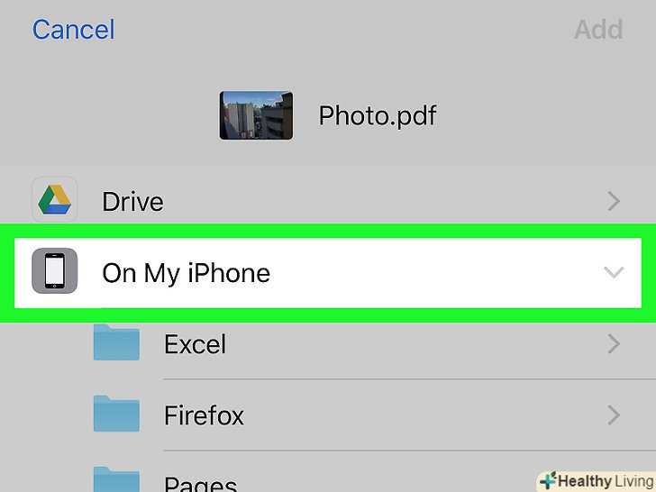Tap the Google Drive icon
This screenshot has width=656, height=492.
pos(54,200)
